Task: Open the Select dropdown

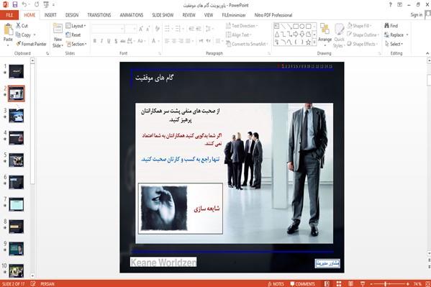Action: tap(394, 44)
